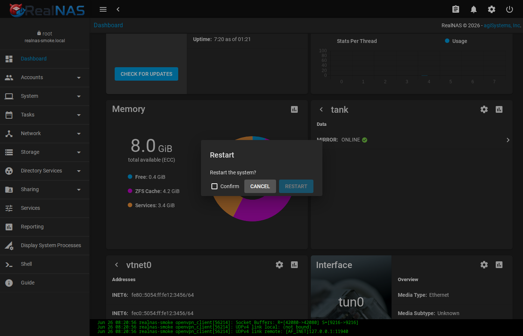Click the Display System Processes icon
The width and height of the screenshot is (523, 336).
[x=9, y=246]
